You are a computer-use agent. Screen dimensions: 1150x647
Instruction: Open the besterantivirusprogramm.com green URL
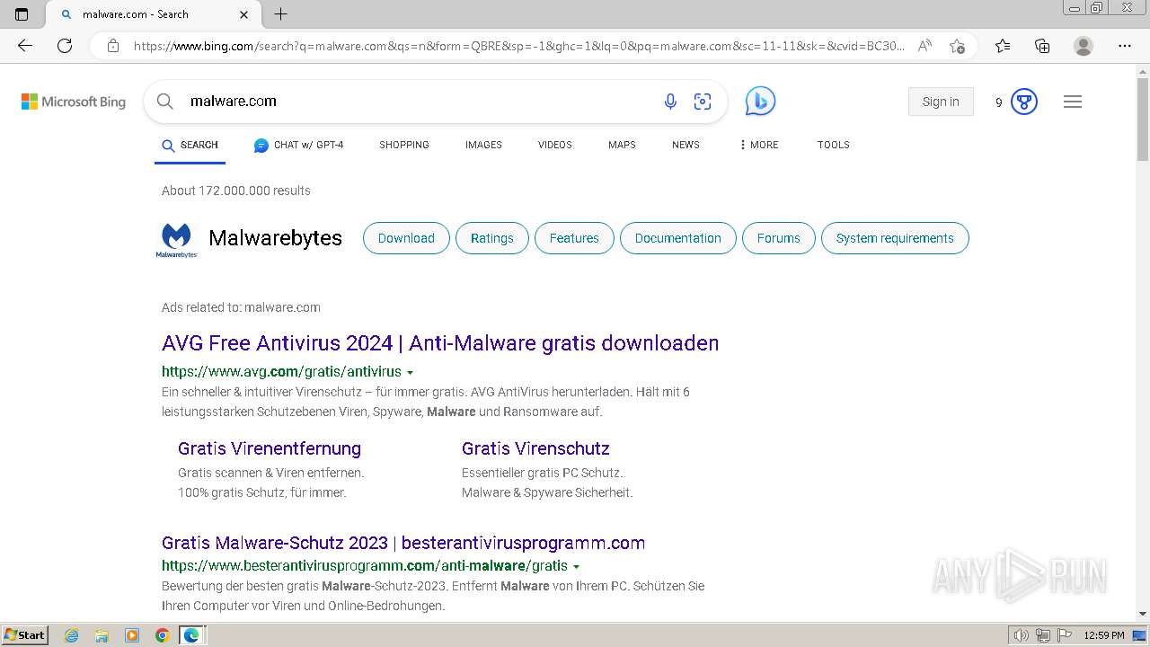tap(365, 566)
